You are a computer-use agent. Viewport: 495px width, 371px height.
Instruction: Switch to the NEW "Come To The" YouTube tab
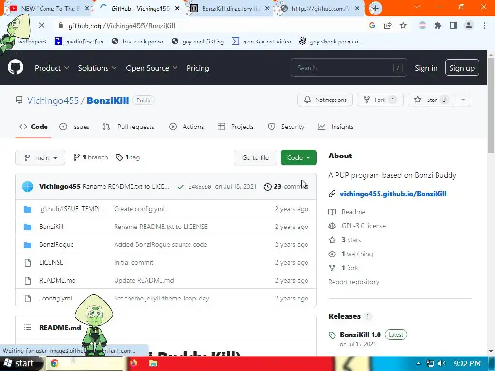[47, 9]
